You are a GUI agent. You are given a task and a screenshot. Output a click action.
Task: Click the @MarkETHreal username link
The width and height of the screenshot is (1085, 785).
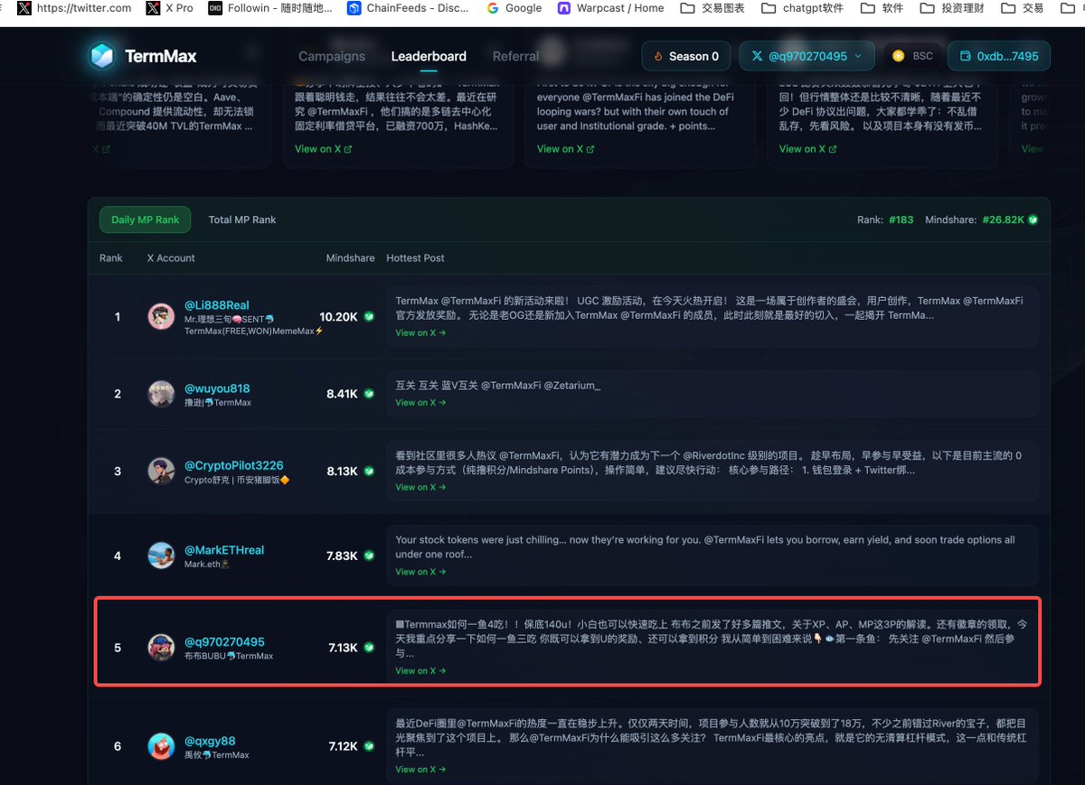click(226, 548)
